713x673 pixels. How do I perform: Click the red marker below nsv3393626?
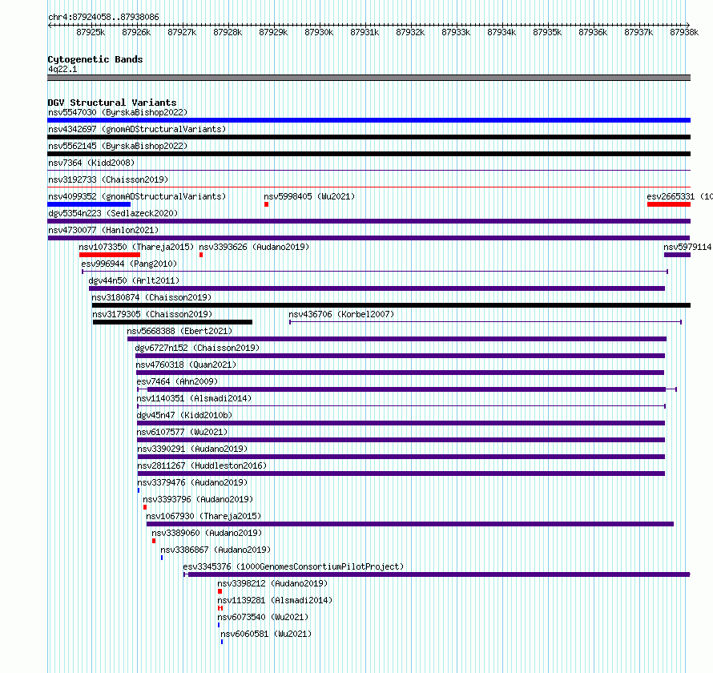[201, 255]
